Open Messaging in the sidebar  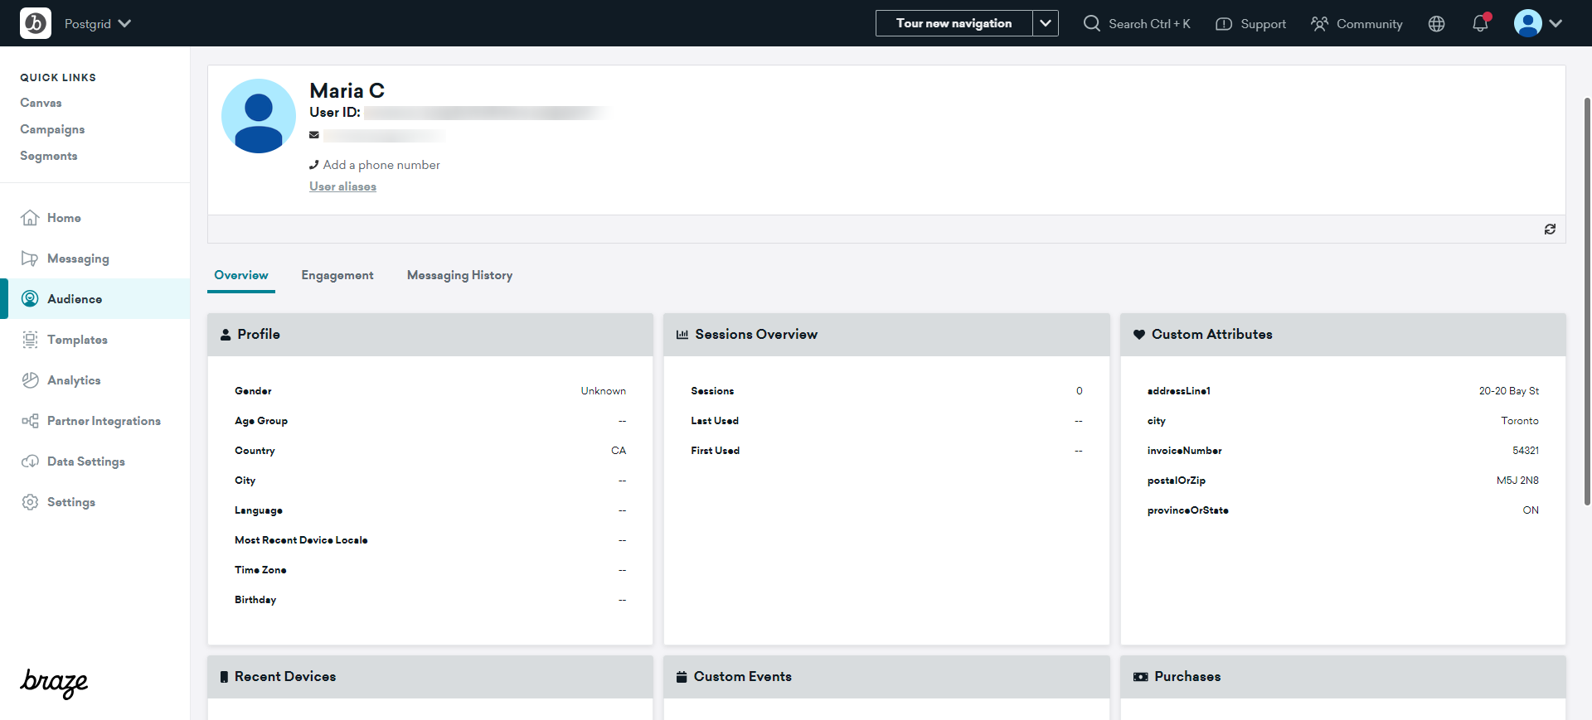click(x=78, y=259)
